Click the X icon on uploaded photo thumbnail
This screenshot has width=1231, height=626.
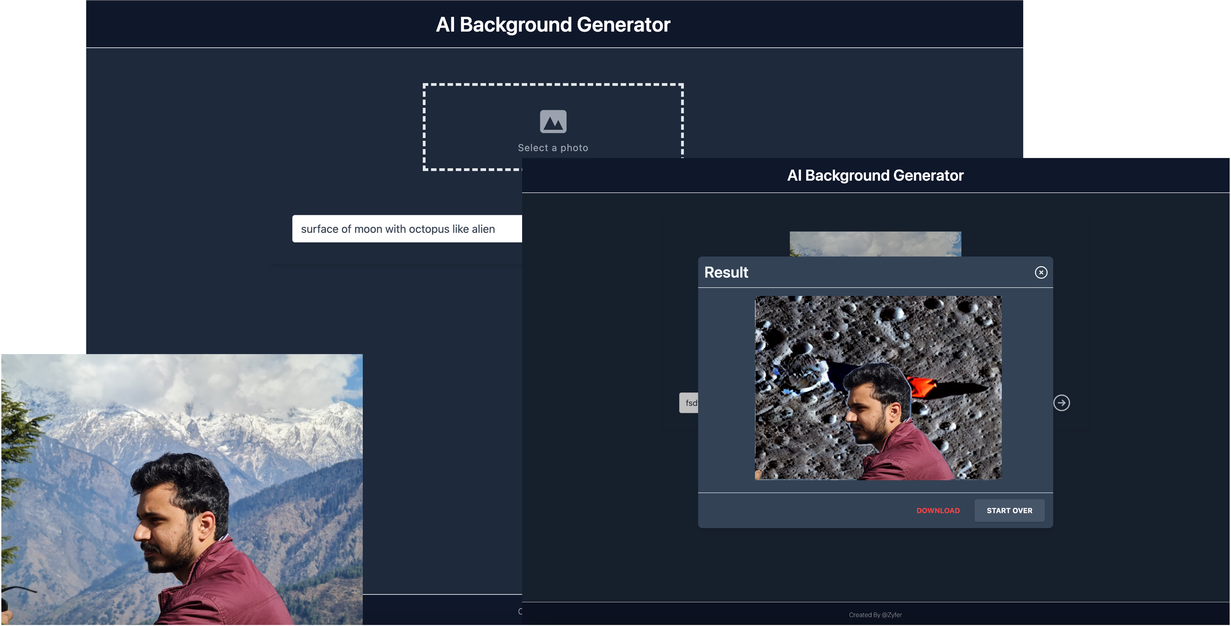point(955,238)
